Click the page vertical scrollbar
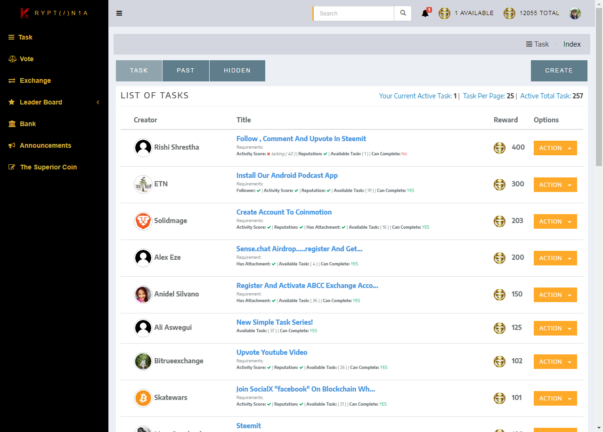Viewport: 603px width, 432px height. (599, 87)
